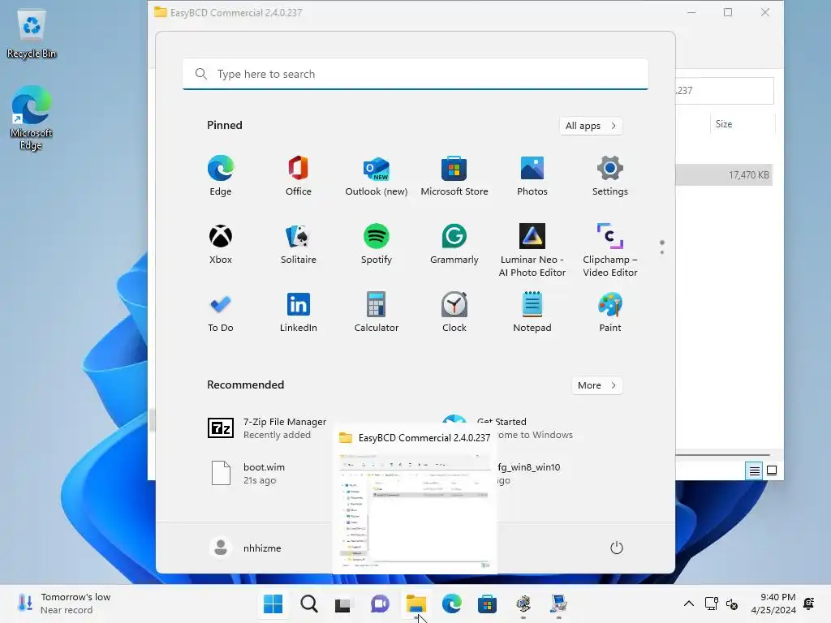Open Microsoft Store from taskbar
Image resolution: width=831 pixels, height=623 pixels.
[487, 604]
